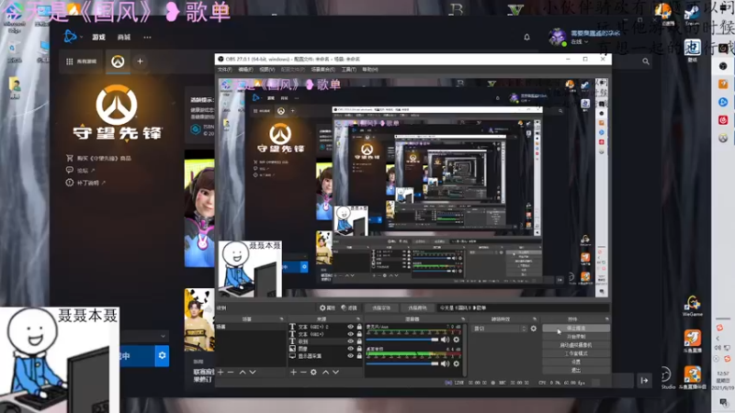
Task: Toggle 工作室模式 studio mode button
Action: click(x=576, y=353)
